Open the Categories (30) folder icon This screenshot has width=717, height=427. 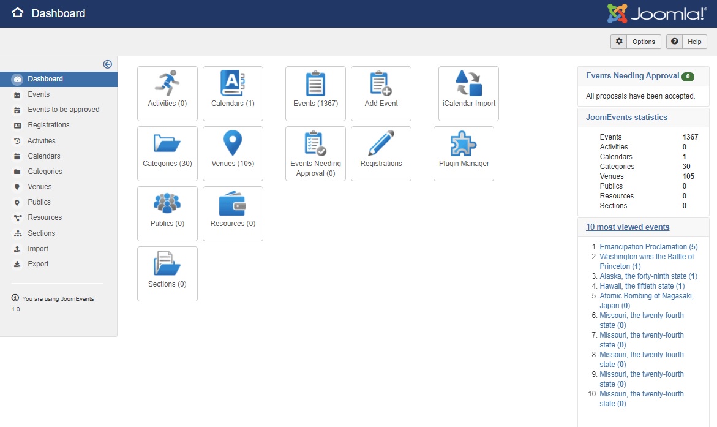coord(167,145)
